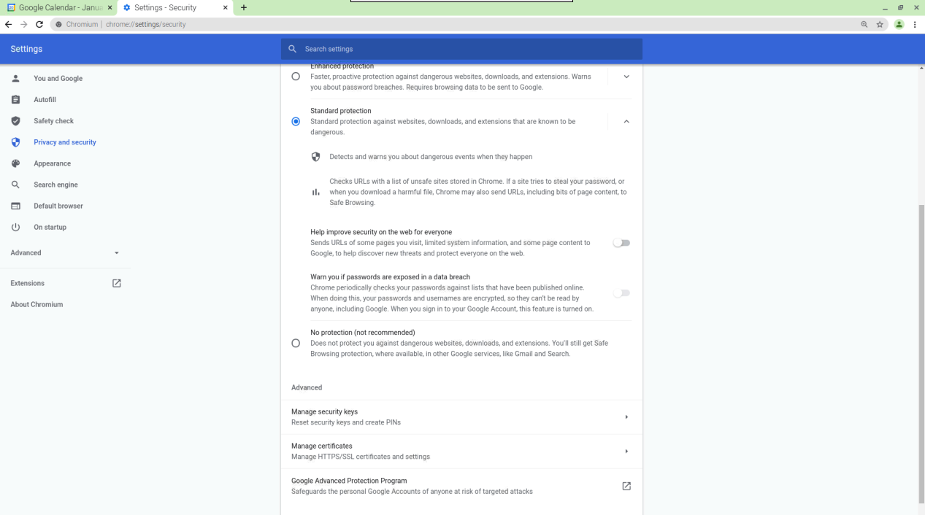Open You and Google settings
This screenshot has height=515, width=925.
pos(58,78)
